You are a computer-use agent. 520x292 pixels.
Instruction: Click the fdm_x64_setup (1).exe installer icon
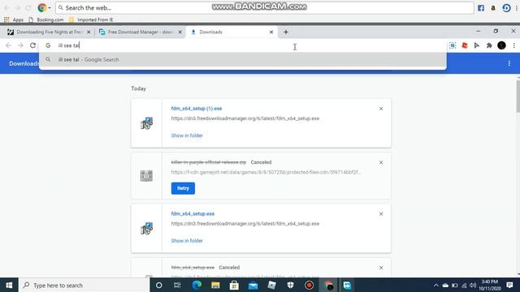(x=146, y=123)
